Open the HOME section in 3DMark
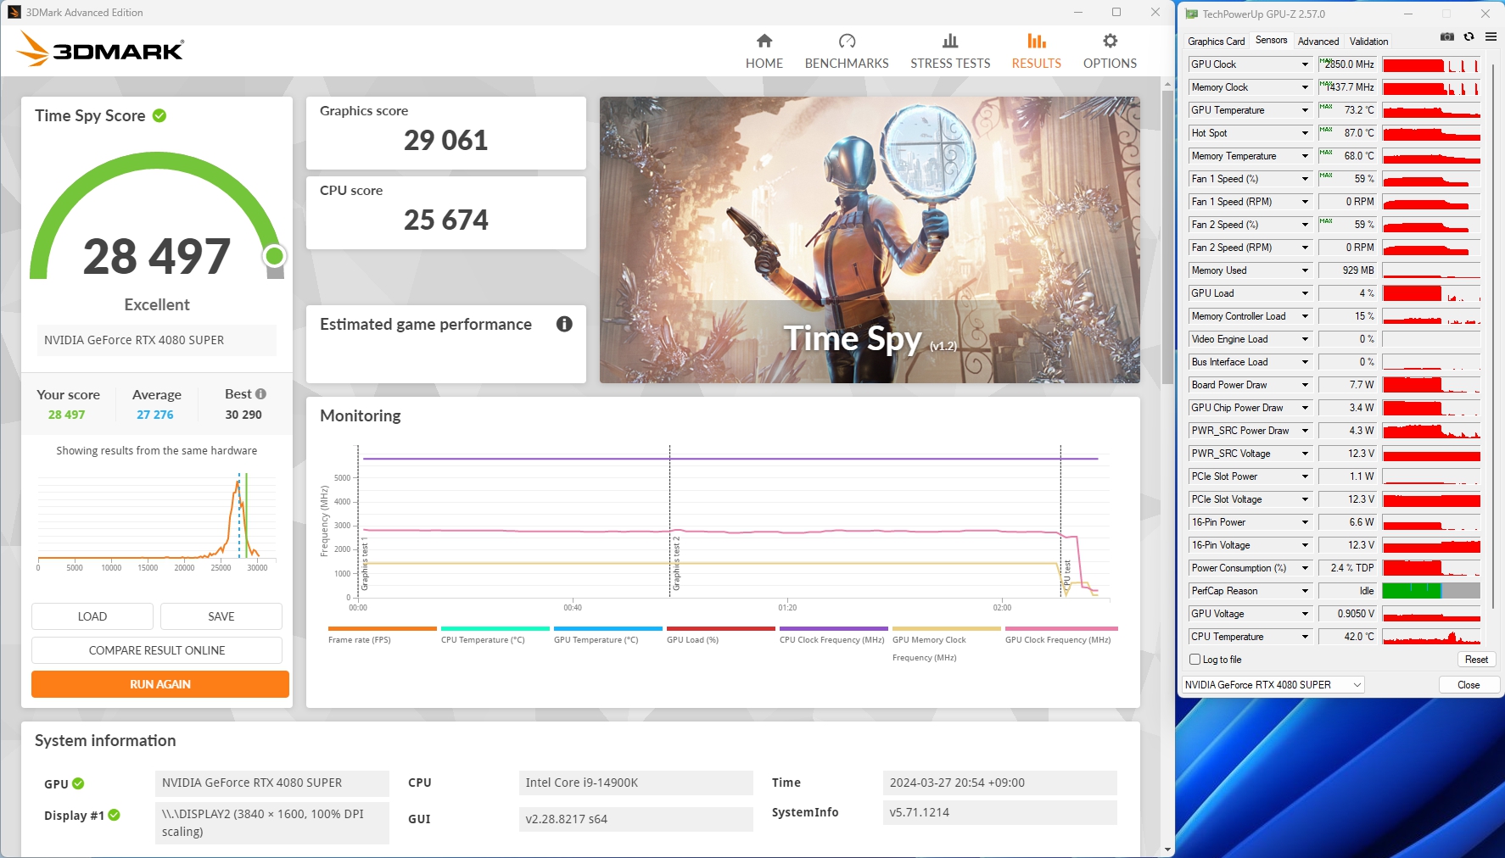 click(x=764, y=51)
